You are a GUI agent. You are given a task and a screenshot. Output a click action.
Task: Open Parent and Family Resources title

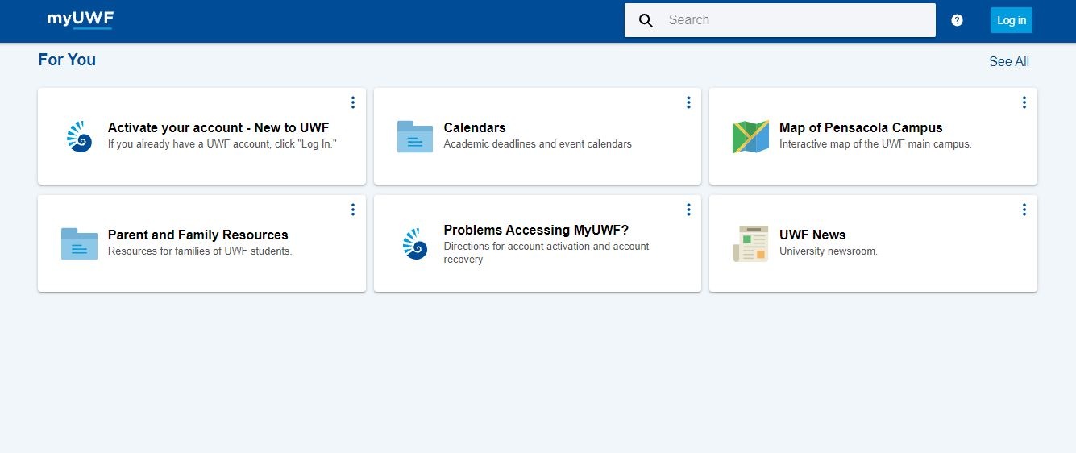198,235
